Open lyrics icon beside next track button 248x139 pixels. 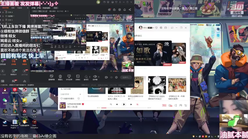(137, 104)
